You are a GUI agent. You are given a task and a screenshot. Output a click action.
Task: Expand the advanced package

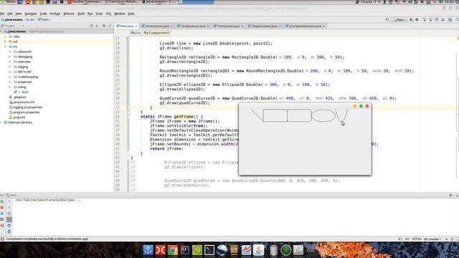pos(10,52)
